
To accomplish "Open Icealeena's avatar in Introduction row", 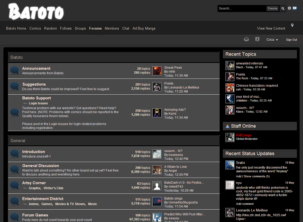I will click(157, 154).
